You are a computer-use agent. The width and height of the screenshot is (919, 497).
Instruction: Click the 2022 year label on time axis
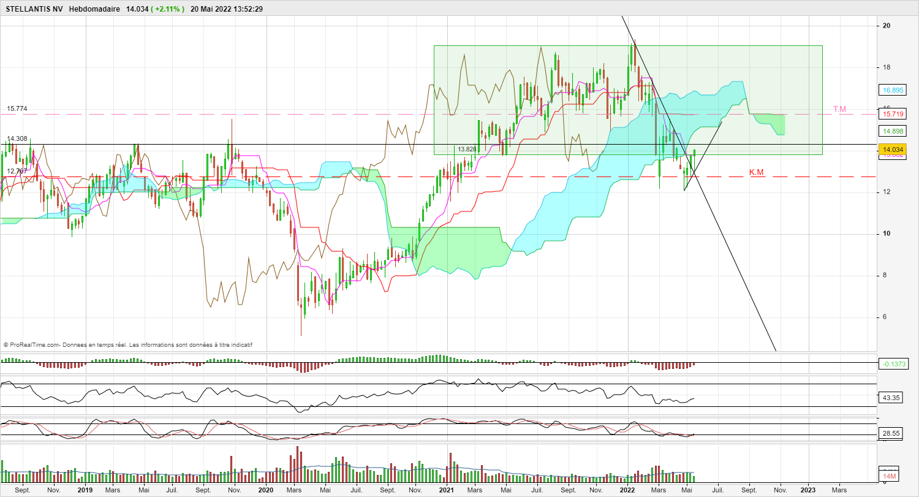pos(627,490)
